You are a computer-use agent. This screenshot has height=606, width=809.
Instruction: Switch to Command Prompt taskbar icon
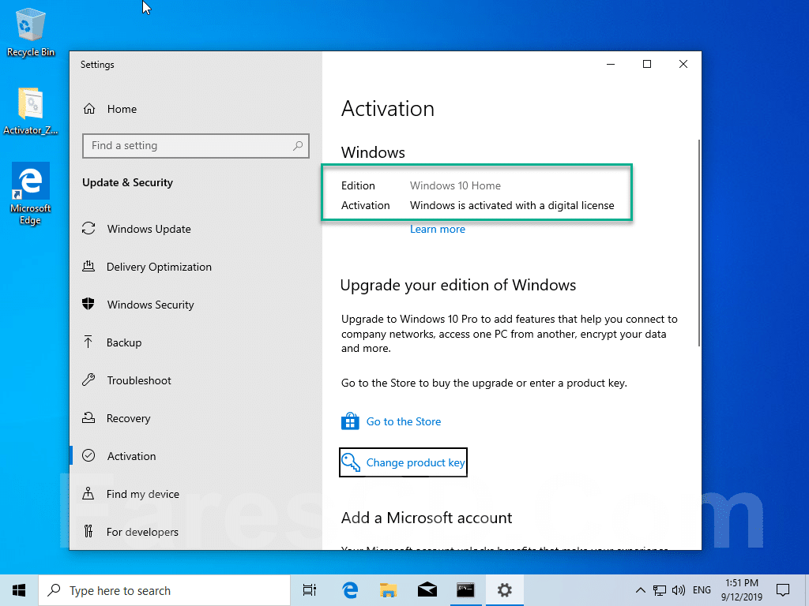point(465,590)
